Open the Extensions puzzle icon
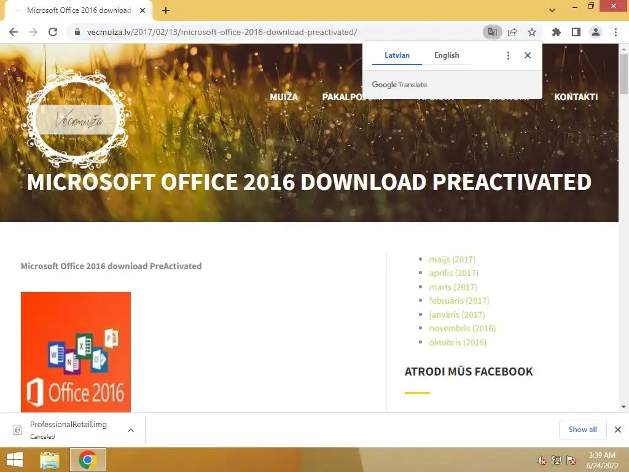629x472 pixels. pos(556,32)
